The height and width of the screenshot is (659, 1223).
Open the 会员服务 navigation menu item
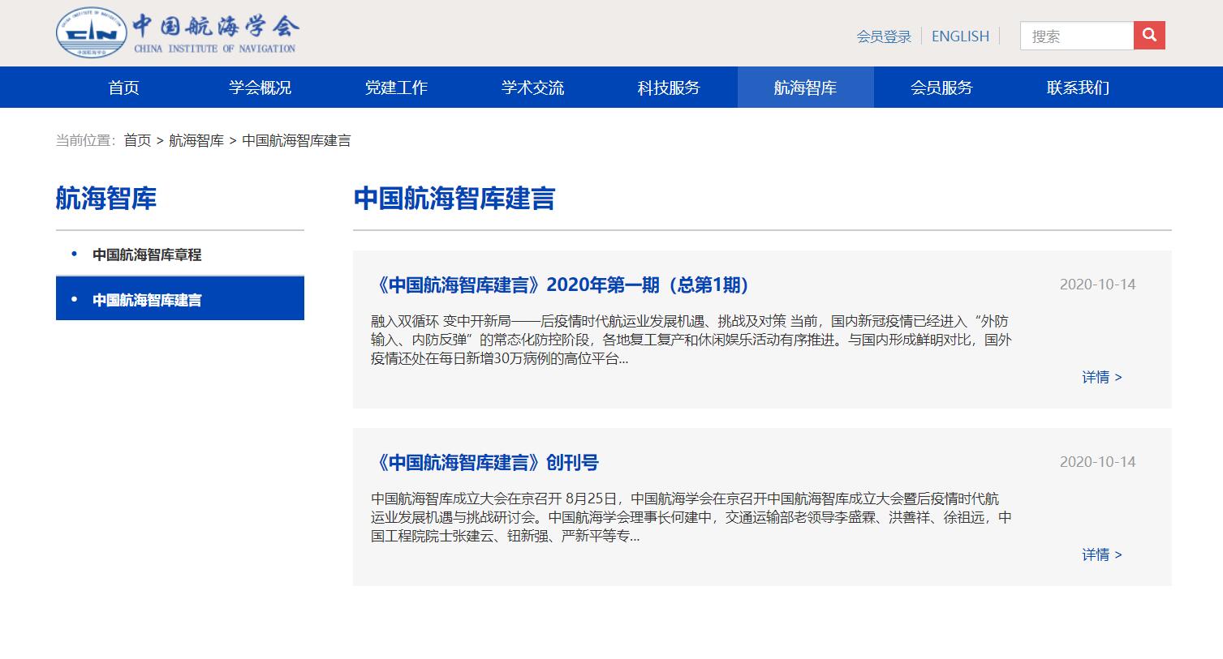coord(941,88)
